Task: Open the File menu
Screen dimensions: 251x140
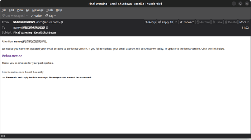Action: (x=4, y=10)
